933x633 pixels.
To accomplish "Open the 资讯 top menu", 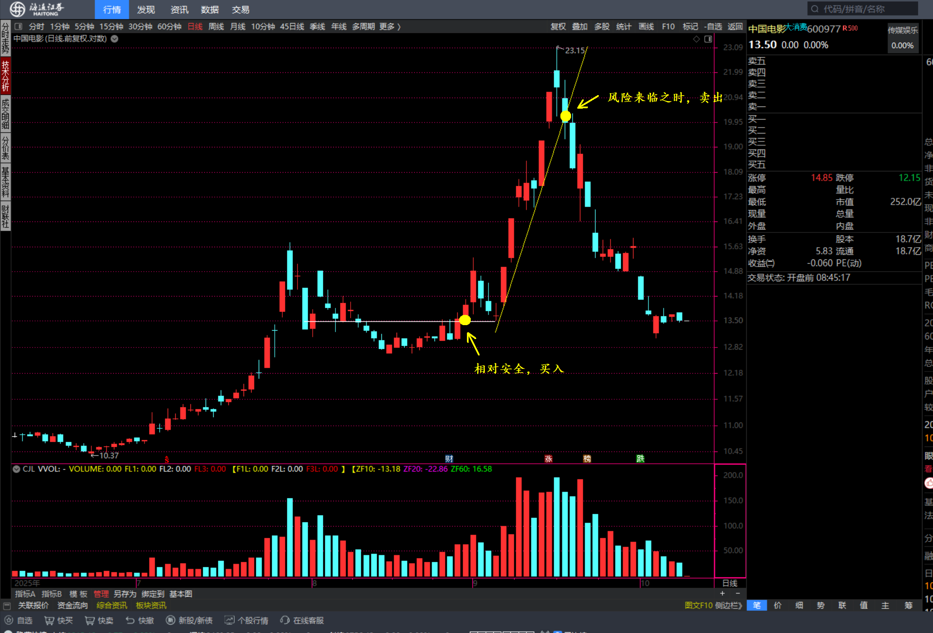I will coord(179,10).
